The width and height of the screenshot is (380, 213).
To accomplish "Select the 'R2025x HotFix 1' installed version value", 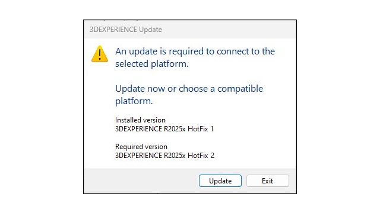I will [189, 129].
